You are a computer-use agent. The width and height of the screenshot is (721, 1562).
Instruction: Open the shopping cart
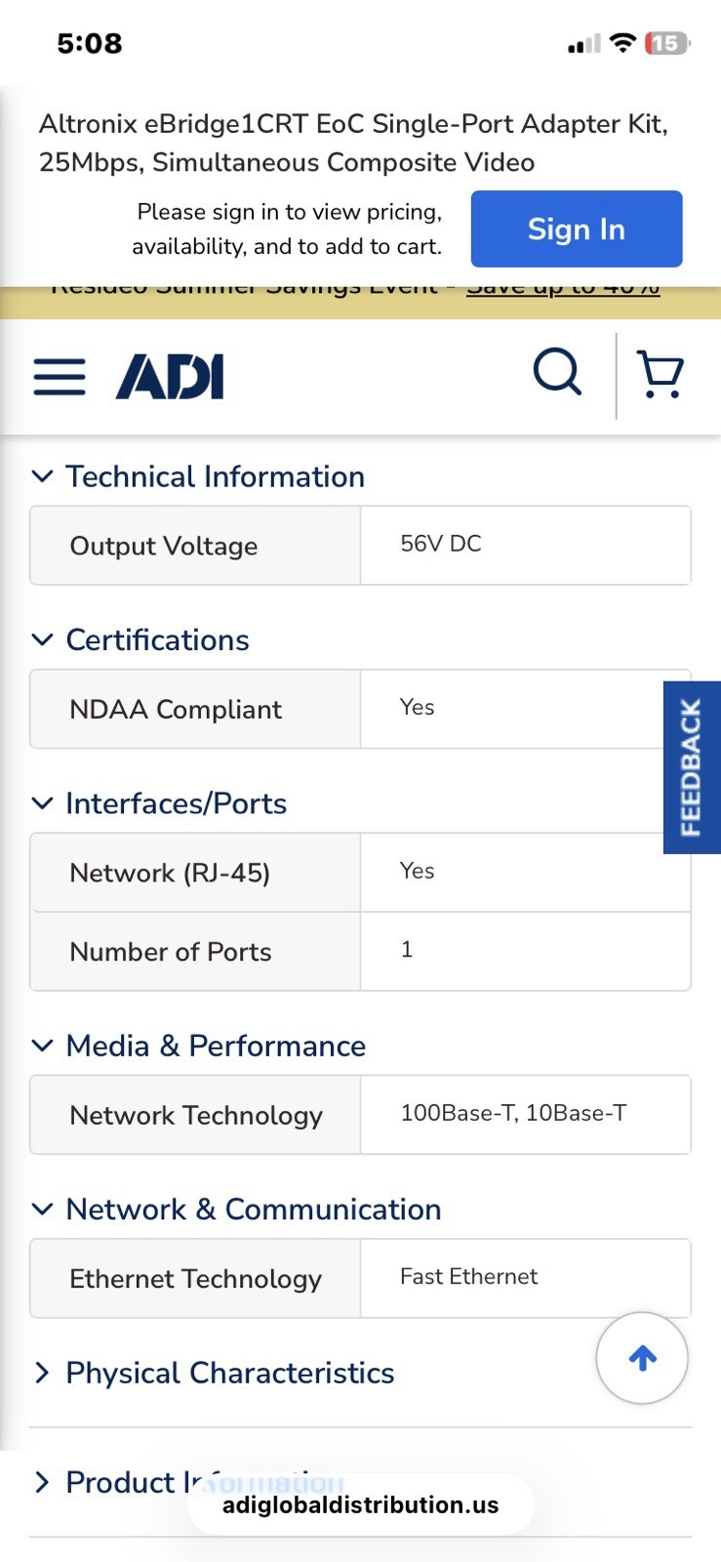pyautogui.click(x=661, y=374)
